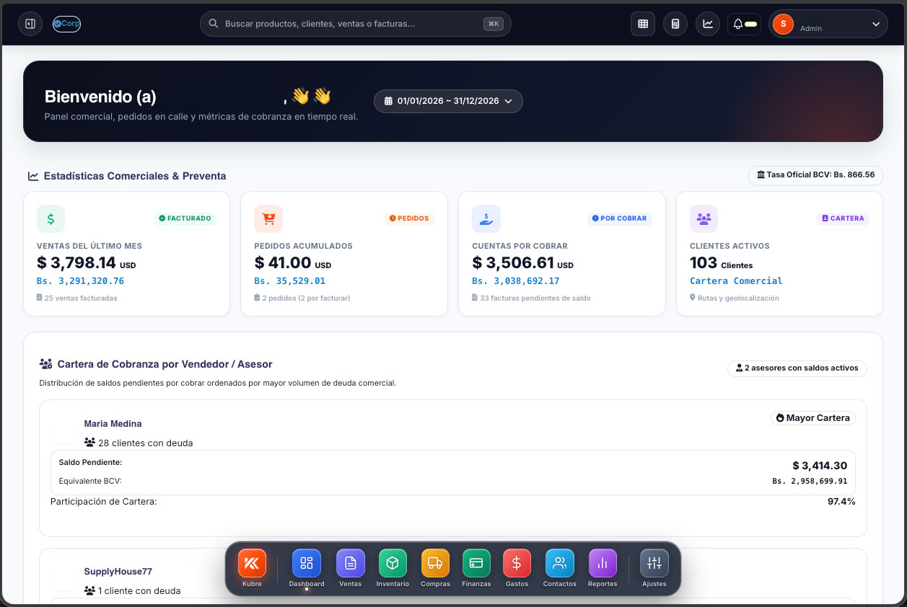Go to Dashboard in dock

(x=307, y=568)
